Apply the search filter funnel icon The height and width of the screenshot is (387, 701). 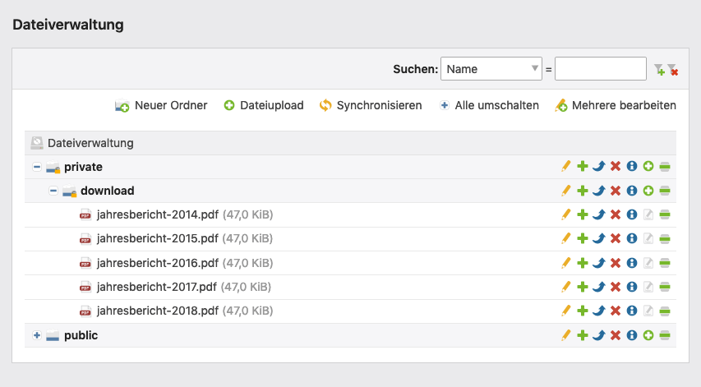coord(659,70)
